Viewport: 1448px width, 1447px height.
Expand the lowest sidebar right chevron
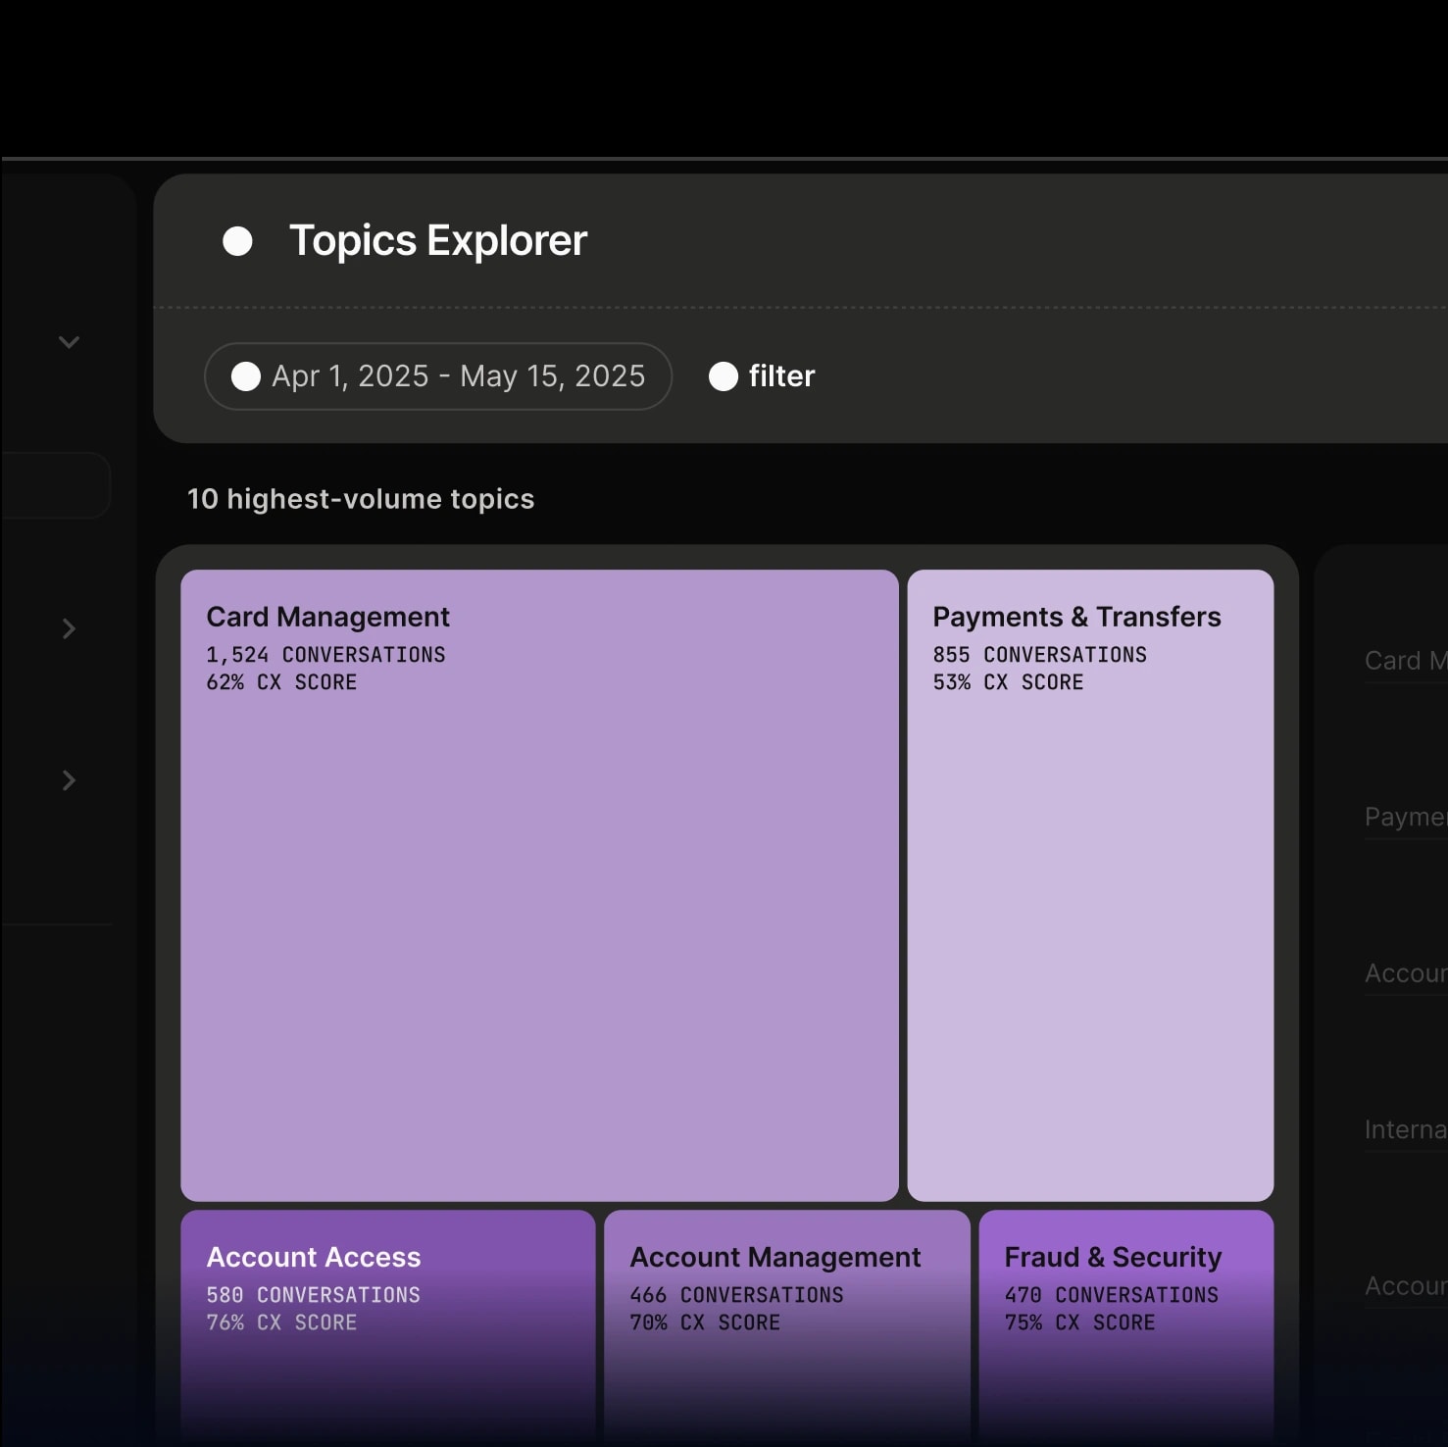69,780
